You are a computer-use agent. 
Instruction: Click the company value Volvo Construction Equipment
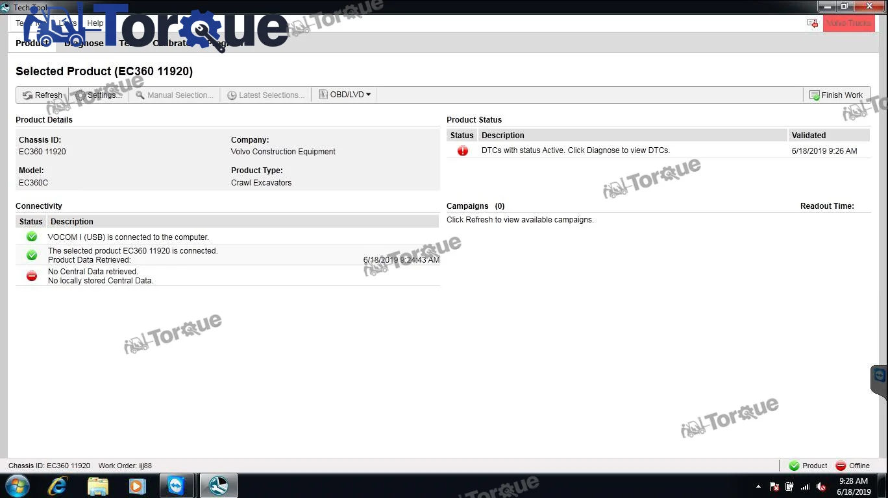pos(283,152)
